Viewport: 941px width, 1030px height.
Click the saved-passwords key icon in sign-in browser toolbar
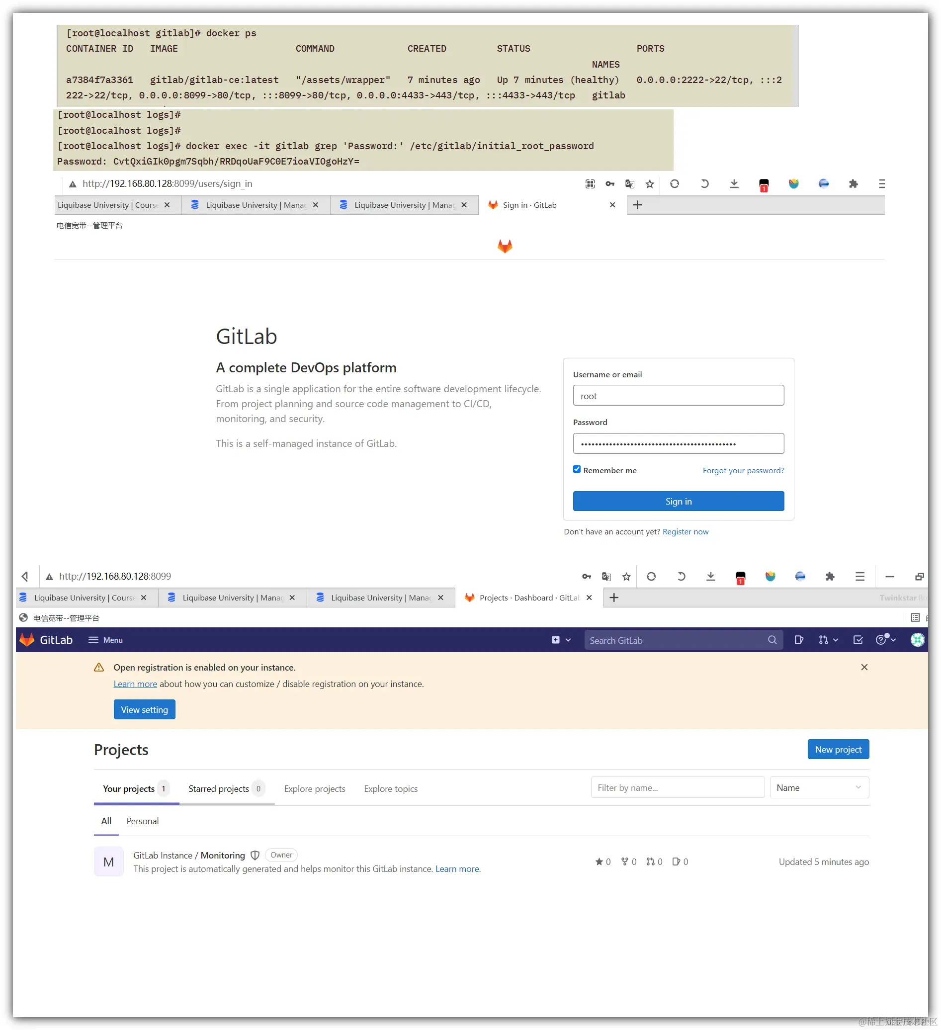pos(609,184)
